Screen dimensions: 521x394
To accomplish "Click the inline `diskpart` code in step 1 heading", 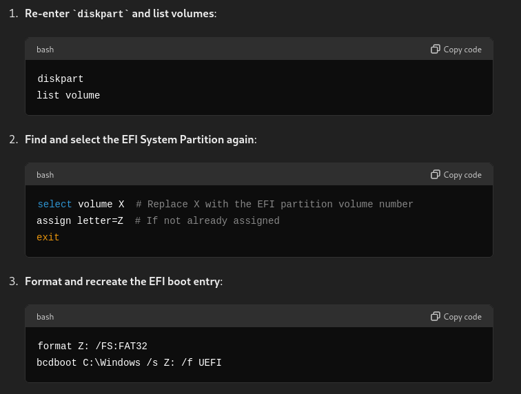I will point(101,14).
